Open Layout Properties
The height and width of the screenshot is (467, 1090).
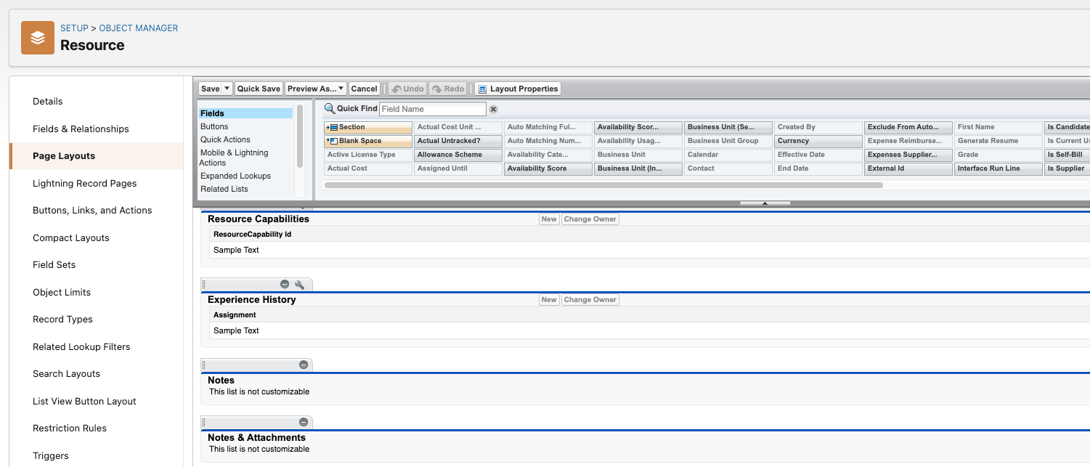(x=518, y=89)
